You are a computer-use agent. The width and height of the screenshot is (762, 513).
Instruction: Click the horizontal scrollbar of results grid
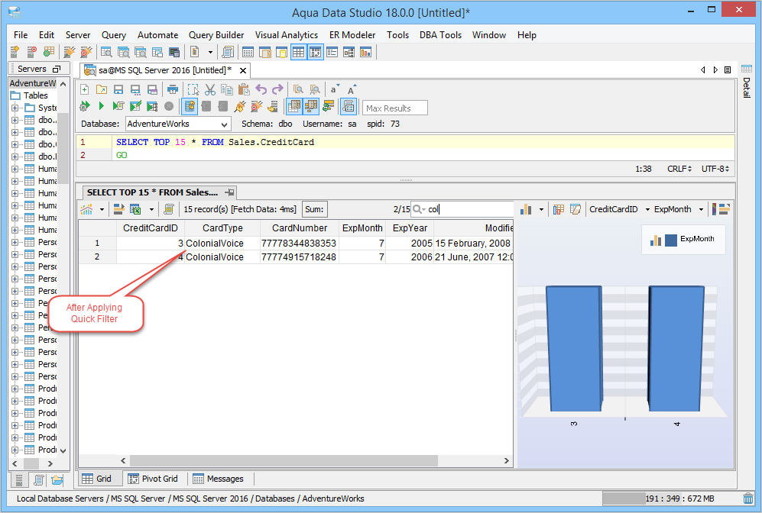(284, 460)
